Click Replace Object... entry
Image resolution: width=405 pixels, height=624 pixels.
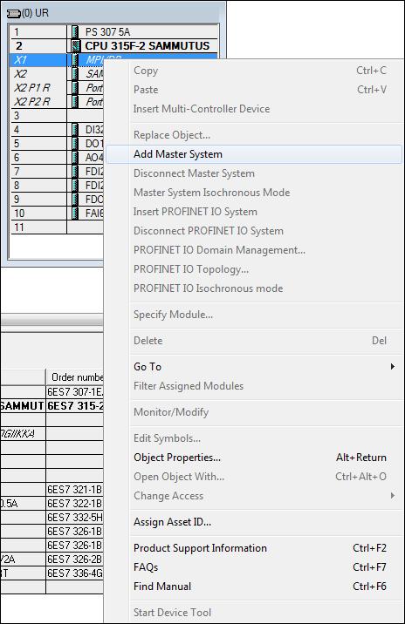click(254, 135)
